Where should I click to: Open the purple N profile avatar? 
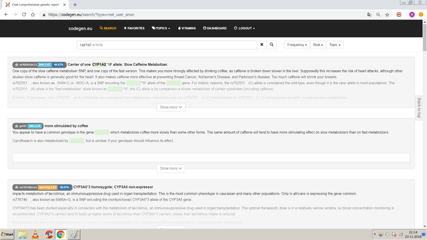[412, 15]
